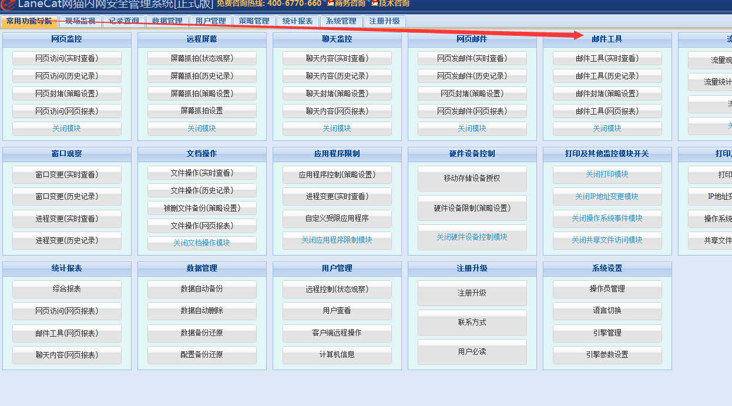Close the 网页监控 module via 关闭模块

click(66, 128)
